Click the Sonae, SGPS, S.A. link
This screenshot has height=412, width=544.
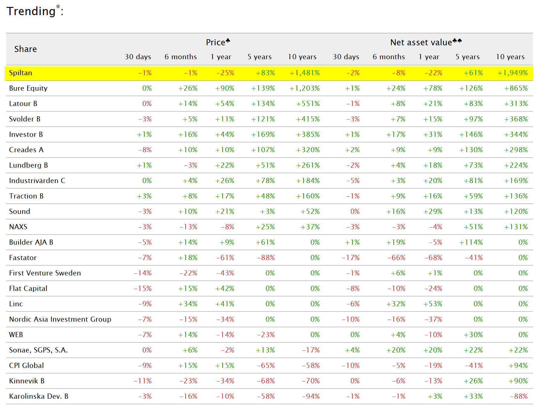coord(38,350)
